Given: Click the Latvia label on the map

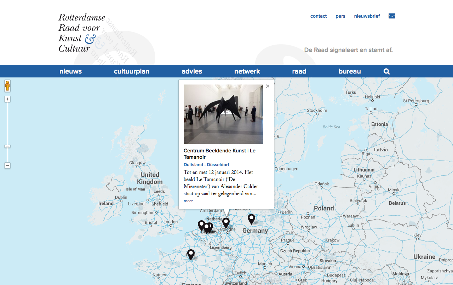Looking at the screenshot, I should click(381, 150).
